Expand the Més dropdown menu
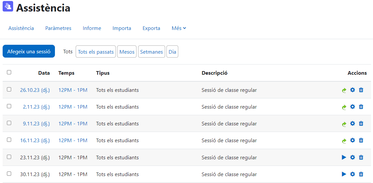The image size is (373, 183). point(179,28)
